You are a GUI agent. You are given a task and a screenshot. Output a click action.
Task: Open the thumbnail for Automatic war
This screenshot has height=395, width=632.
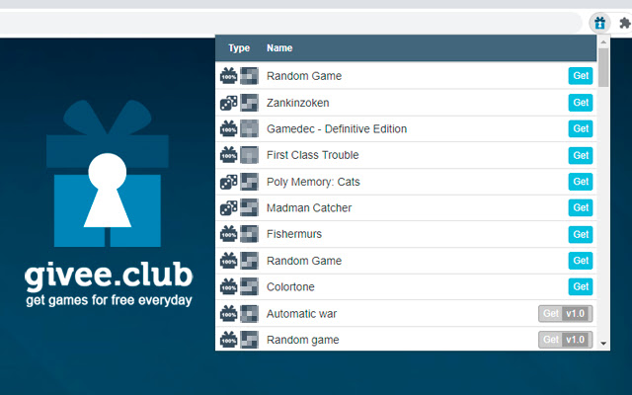click(249, 314)
